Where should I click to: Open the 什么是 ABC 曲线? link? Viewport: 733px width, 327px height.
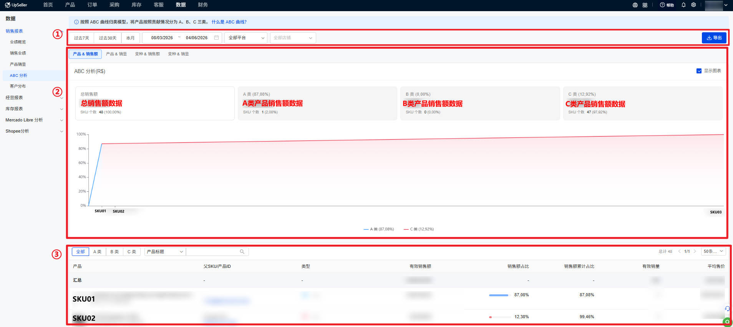click(x=229, y=22)
